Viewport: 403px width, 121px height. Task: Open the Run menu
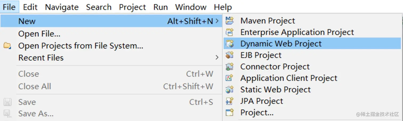160,7
